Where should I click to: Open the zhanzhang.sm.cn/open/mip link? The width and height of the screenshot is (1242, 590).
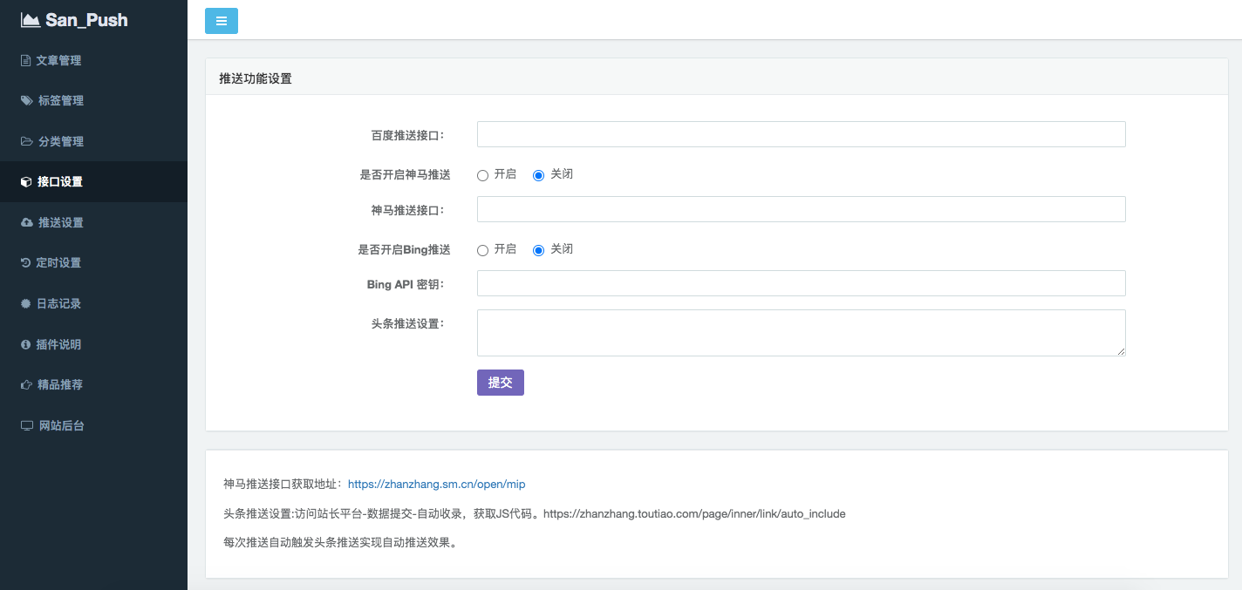(x=436, y=485)
